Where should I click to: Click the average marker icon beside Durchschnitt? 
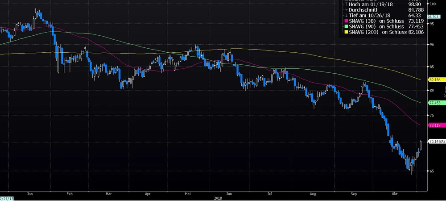tap(346, 9)
